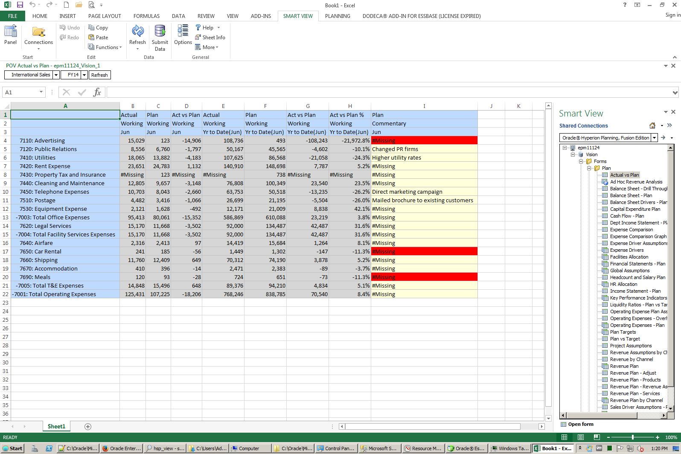Collapse the Forms folder in tree
The width and height of the screenshot is (681, 454).
pyautogui.click(x=581, y=161)
